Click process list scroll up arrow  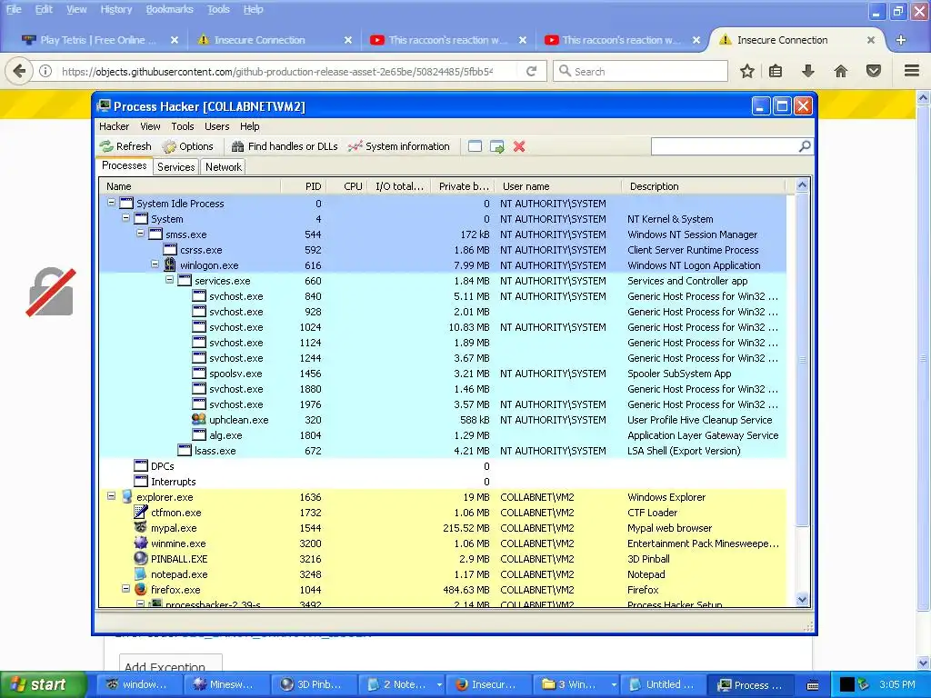(802, 185)
